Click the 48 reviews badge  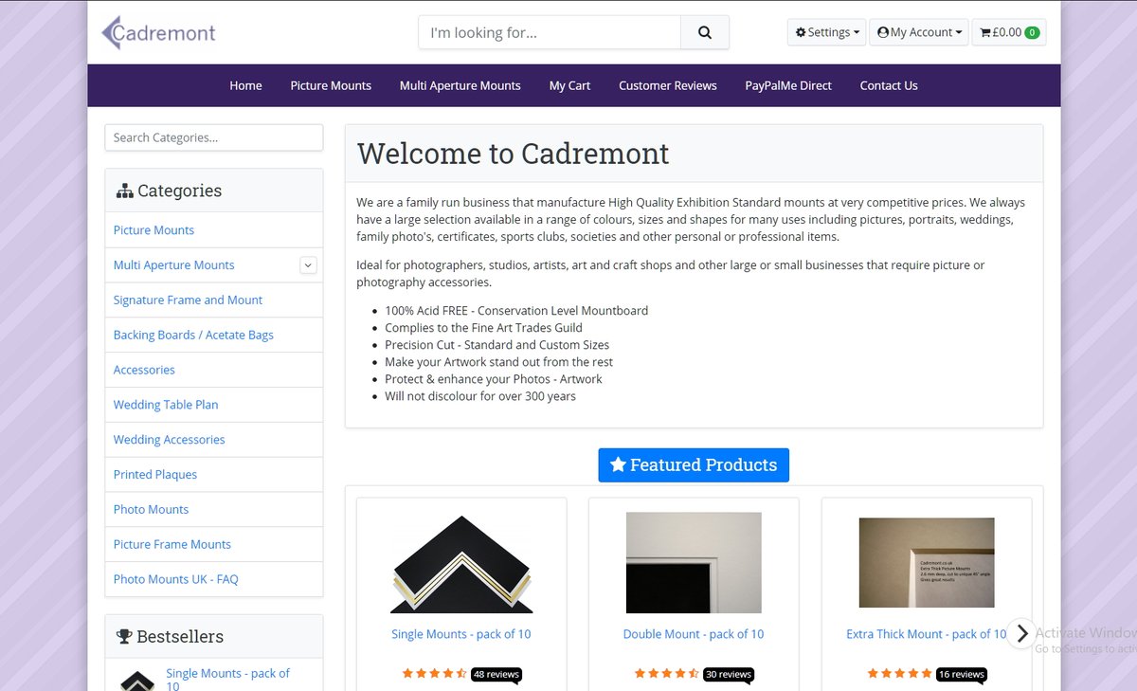click(496, 674)
